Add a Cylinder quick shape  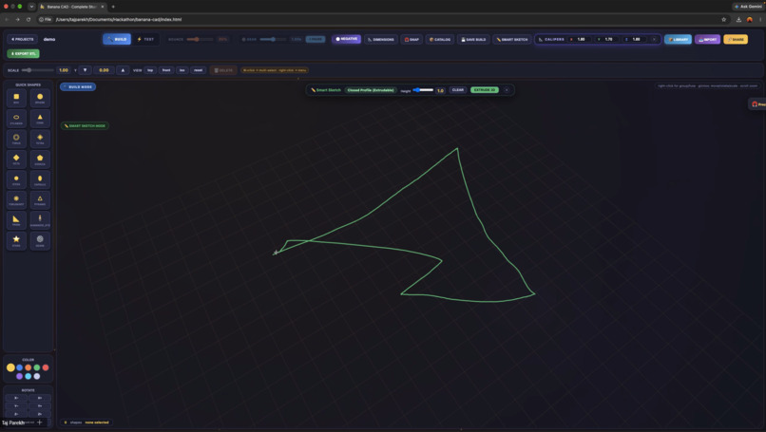click(x=16, y=119)
